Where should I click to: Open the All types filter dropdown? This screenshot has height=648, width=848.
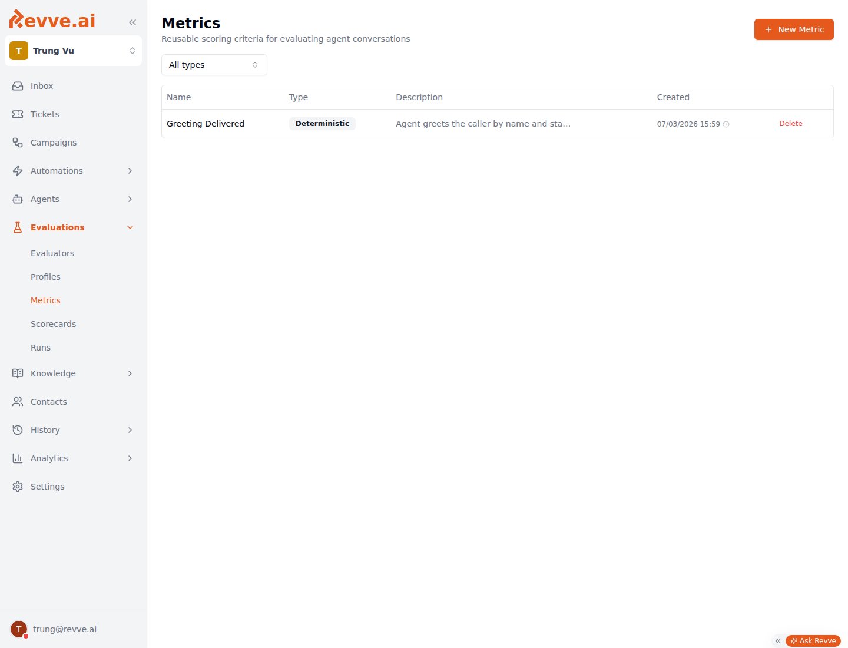(x=214, y=65)
